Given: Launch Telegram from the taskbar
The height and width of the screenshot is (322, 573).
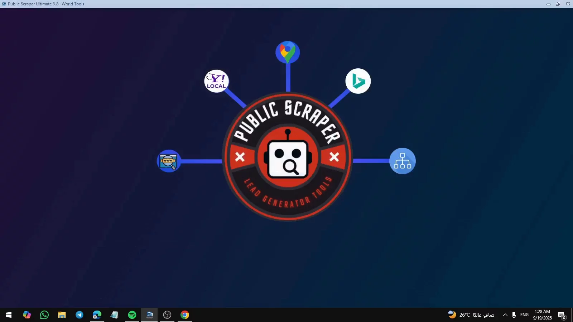Looking at the screenshot, I should [80, 315].
